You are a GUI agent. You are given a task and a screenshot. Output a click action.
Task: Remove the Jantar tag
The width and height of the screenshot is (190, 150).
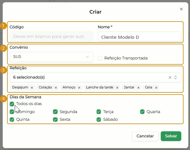(x=138, y=88)
